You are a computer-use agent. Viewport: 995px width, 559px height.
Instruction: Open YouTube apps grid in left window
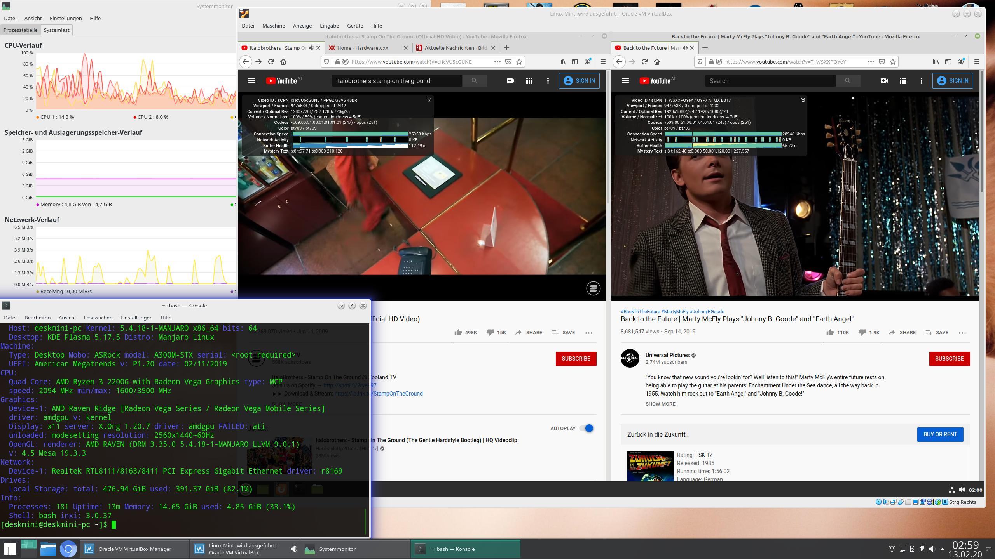point(529,81)
